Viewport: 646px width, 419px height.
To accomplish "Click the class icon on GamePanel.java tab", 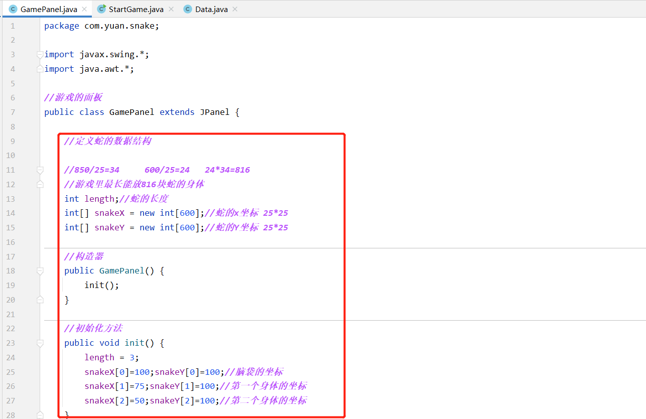I will pyautogui.click(x=13, y=9).
